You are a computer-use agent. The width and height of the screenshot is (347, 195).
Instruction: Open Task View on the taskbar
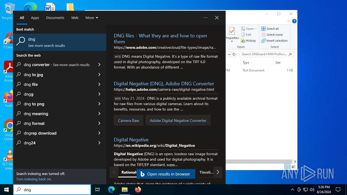[x=98, y=190]
